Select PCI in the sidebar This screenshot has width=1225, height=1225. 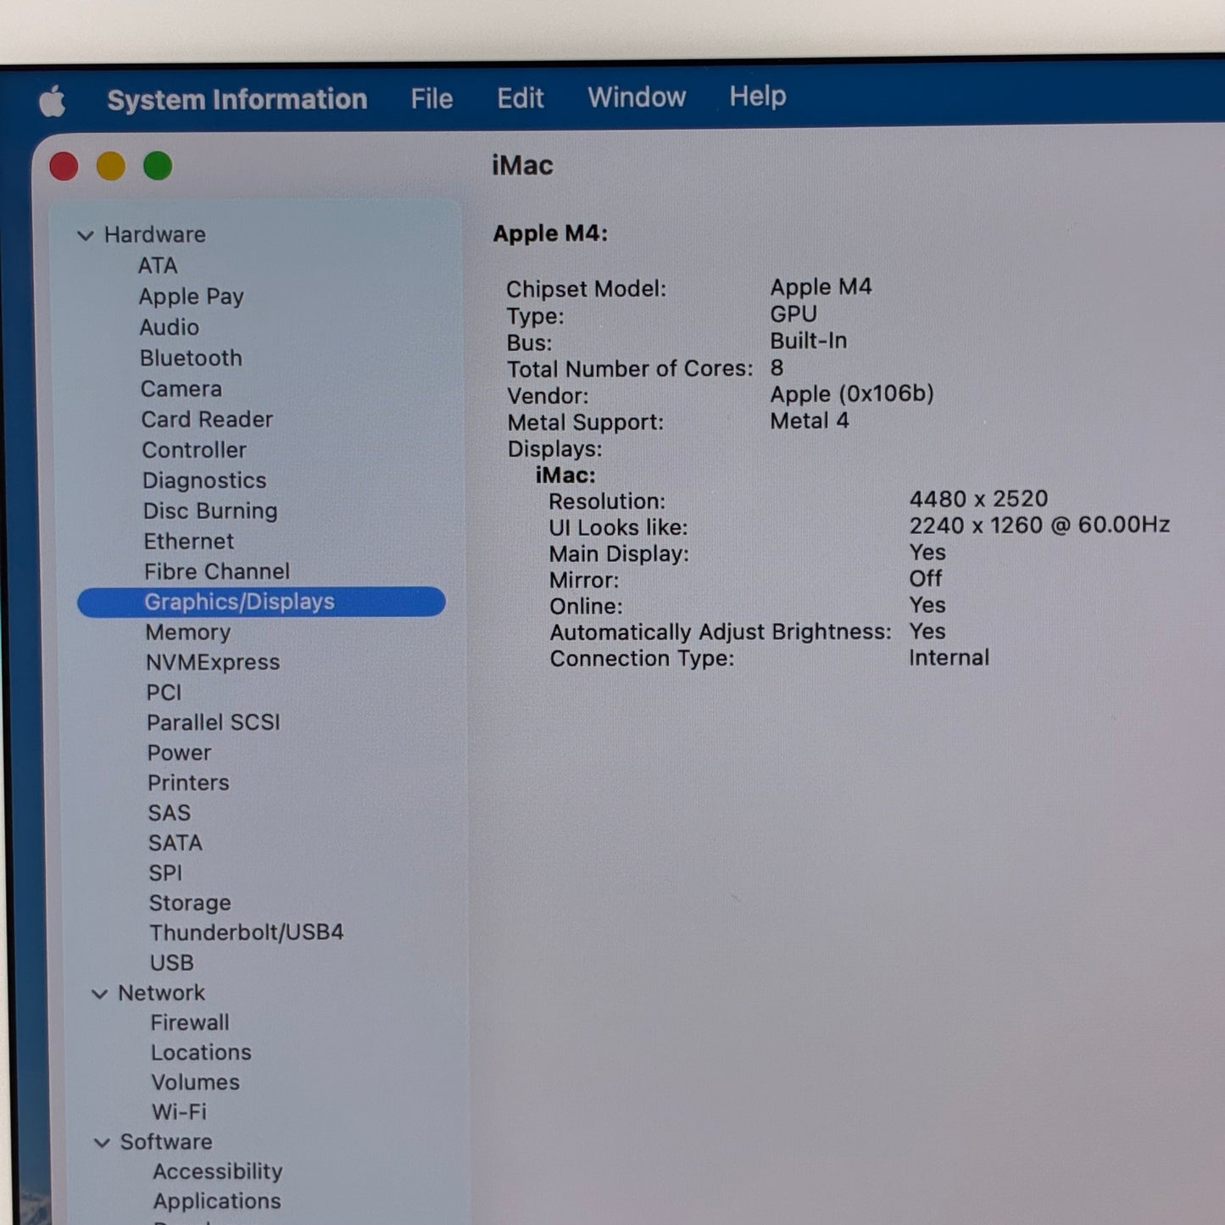(164, 693)
